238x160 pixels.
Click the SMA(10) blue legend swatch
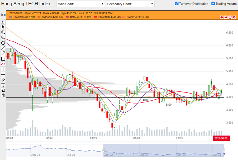11,17
